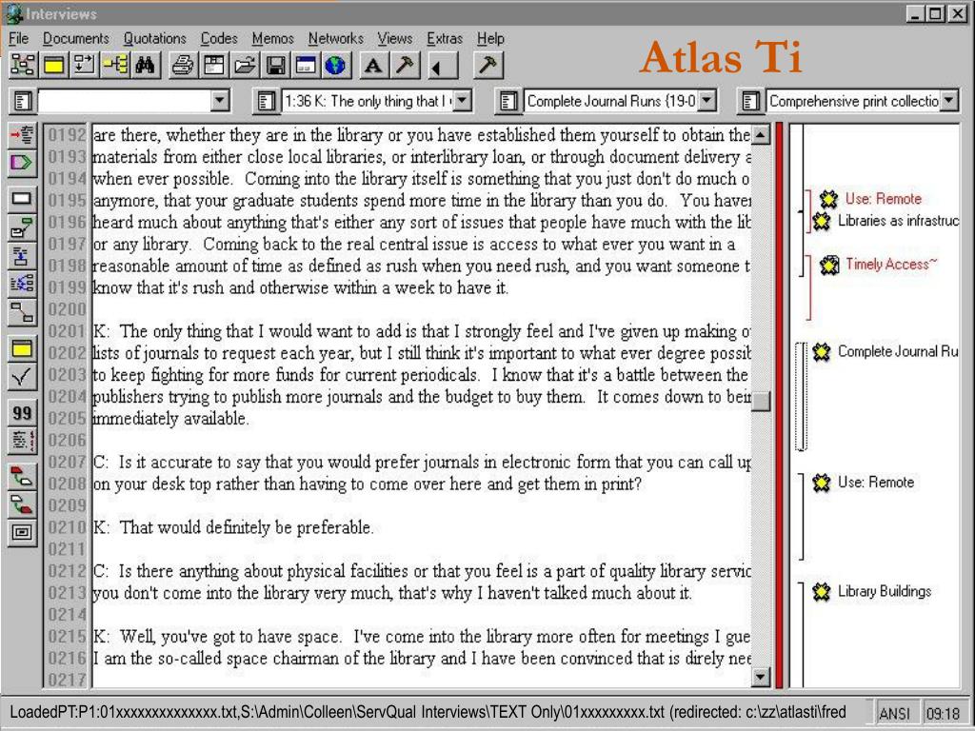Open the Quotations menu
The height and width of the screenshot is (731, 975).
[x=155, y=38]
